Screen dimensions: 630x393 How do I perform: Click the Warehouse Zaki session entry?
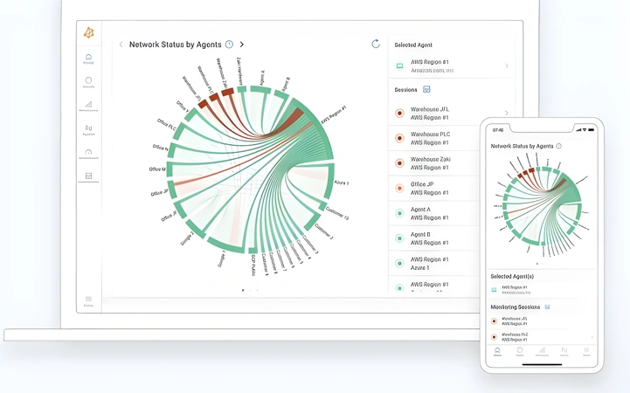435,163
